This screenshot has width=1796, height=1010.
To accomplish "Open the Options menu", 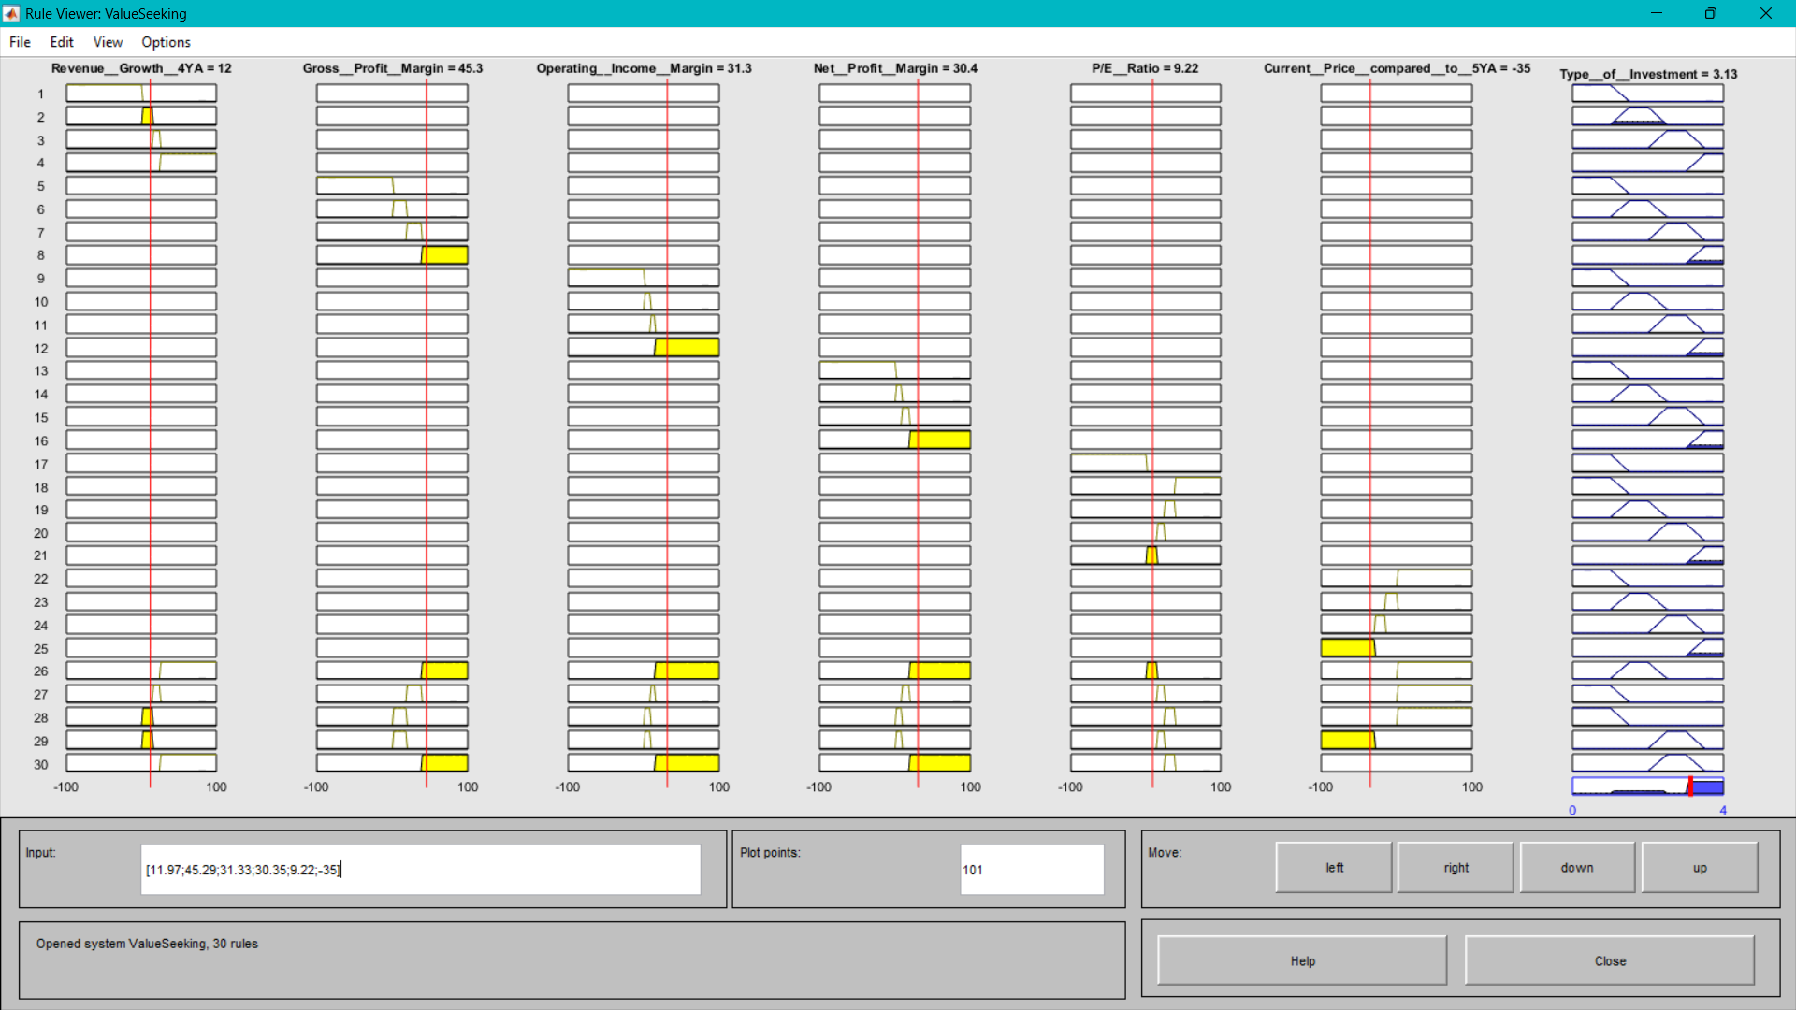I will (166, 42).
